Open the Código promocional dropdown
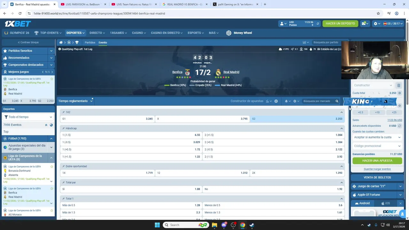The image size is (409, 230). pos(377,146)
